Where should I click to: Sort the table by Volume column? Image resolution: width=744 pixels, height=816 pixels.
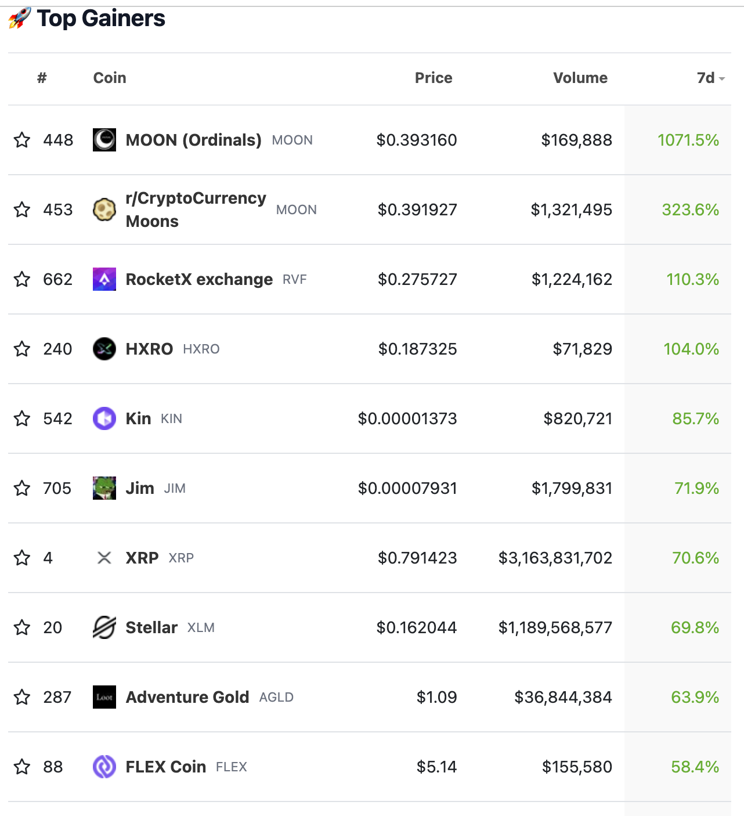click(x=580, y=78)
